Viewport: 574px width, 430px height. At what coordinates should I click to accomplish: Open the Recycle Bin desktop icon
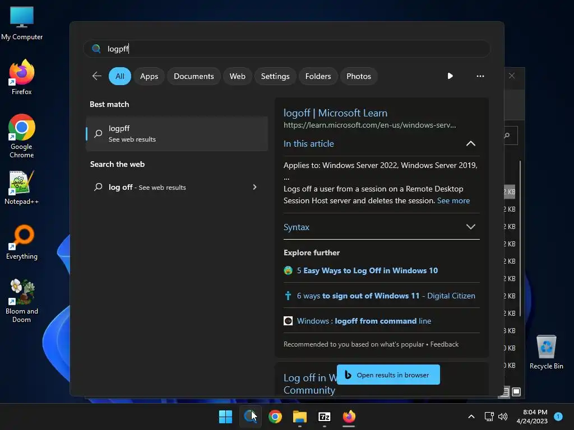546,352
